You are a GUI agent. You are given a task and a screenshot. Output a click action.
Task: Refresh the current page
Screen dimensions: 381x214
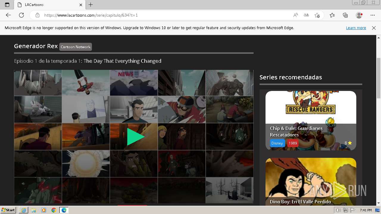[21, 15]
